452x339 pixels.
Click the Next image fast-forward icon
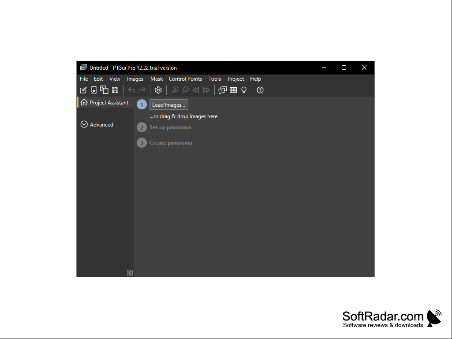pyautogui.click(x=206, y=90)
